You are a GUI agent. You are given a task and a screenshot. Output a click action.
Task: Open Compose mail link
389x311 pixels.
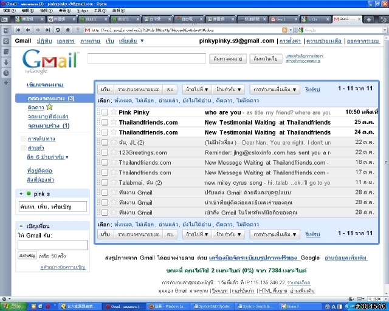point(45,85)
